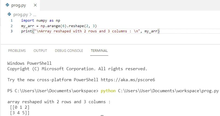Screen dimensions: 220x116
Task: Click the yellow python command in terminal
Action: coord(108,91)
